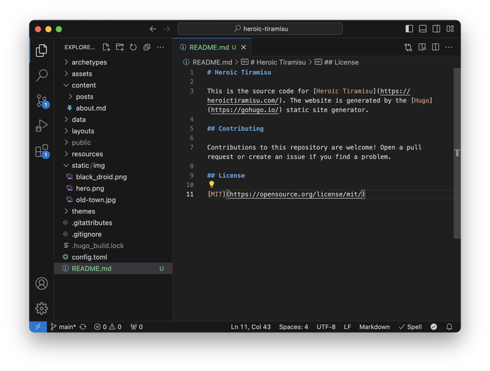This screenshot has height=371, width=490.
Task: Go to line via Ln 11, Col 43
Action: tap(251, 327)
